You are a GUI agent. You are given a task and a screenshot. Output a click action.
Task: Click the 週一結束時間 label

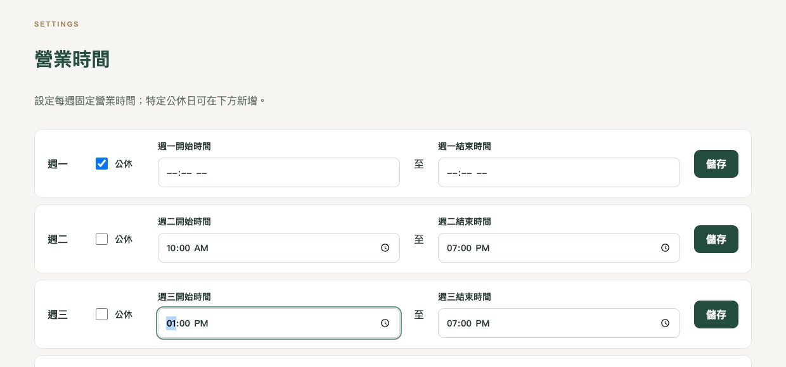tap(465, 146)
